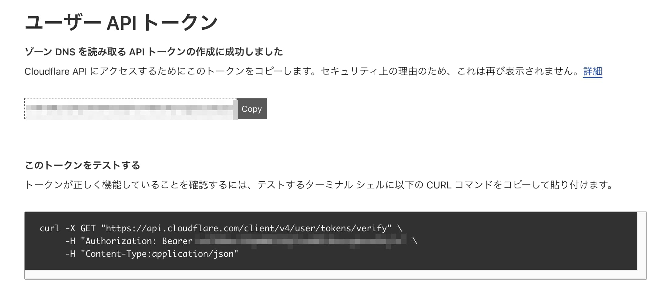This screenshot has width=661, height=296.
Task: Click the backslash after the verify URL
Action: 400,228
